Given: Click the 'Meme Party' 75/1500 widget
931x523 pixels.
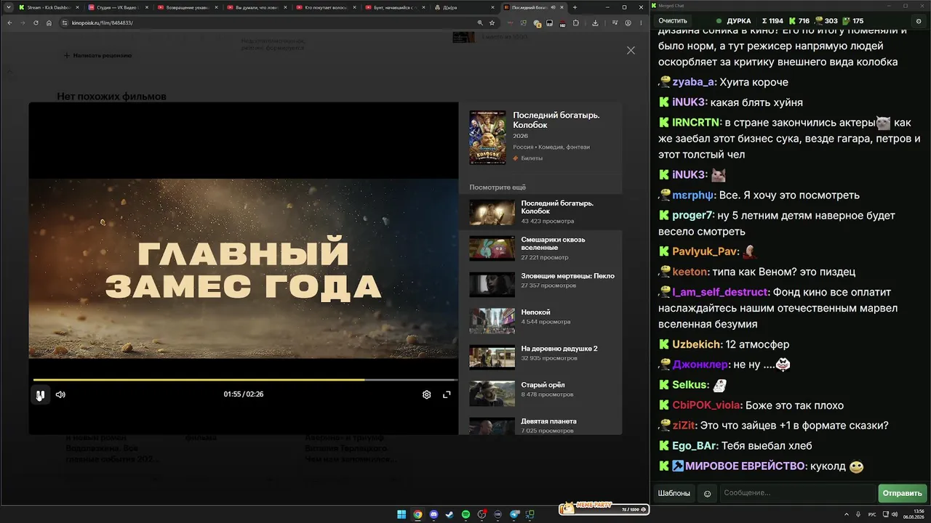Looking at the screenshot, I should (x=603, y=508).
